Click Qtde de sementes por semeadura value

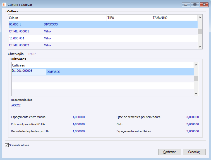click(192, 117)
